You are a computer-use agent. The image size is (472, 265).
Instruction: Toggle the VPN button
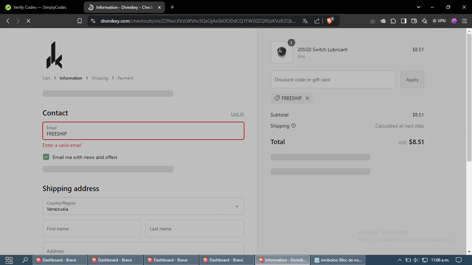click(439, 21)
